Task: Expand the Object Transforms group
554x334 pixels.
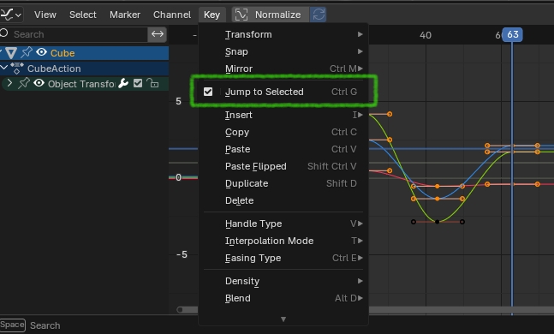Action: pyautogui.click(x=9, y=83)
